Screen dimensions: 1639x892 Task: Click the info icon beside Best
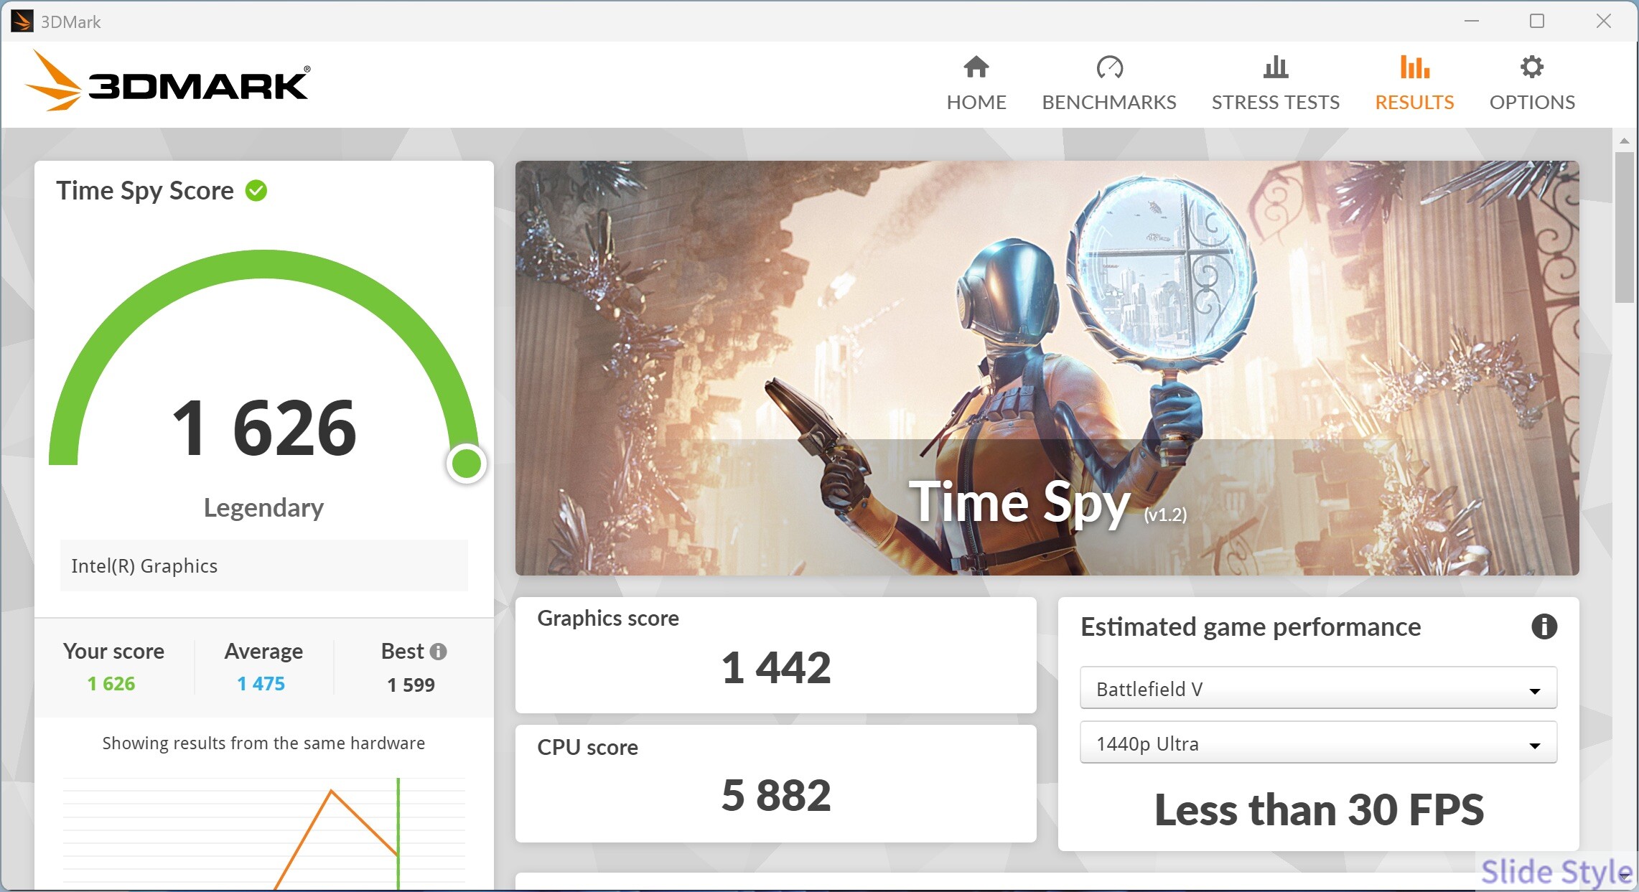pyautogui.click(x=438, y=652)
